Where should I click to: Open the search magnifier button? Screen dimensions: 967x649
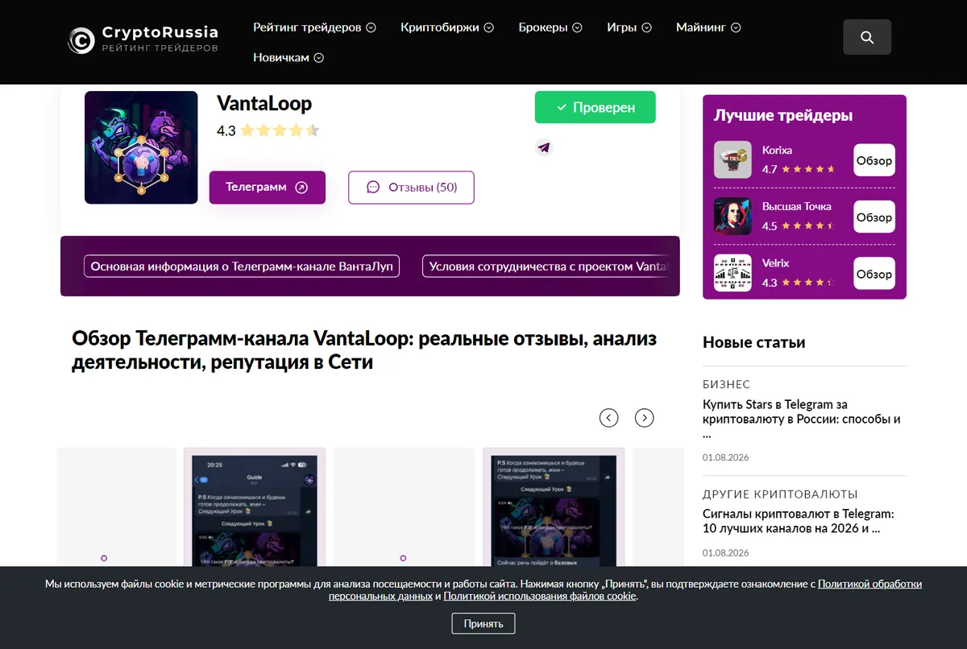click(x=867, y=37)
